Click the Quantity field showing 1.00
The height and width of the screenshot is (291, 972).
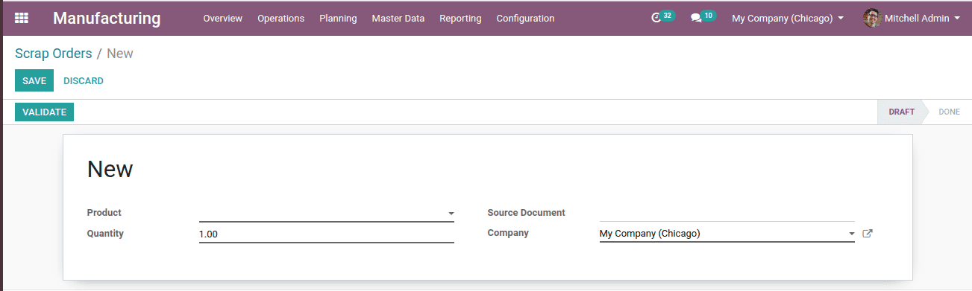[x=327, y=234]
